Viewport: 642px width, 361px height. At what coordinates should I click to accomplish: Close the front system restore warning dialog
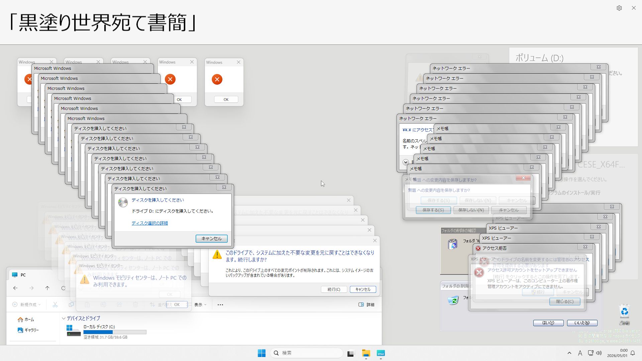(x=375, y=241)
